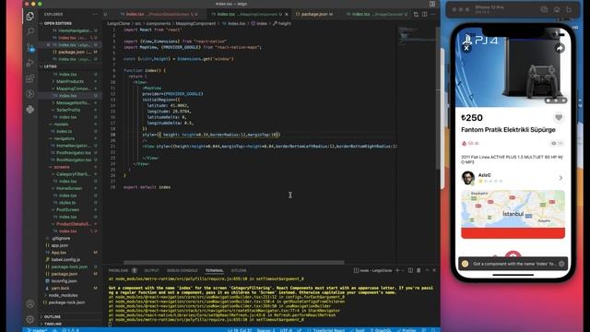Open the Search view in activity bar
This screenshot has width=590, height=332.
point(30,31)
